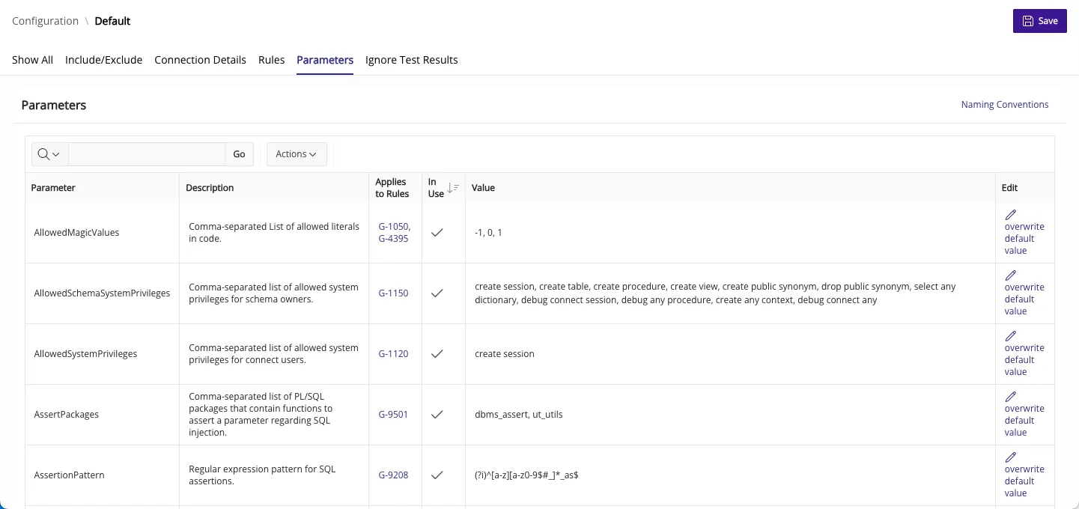Click pencil edit icon for AllowedMagicValues
Screen dimensions: 1079x509
click(1010, 215)
